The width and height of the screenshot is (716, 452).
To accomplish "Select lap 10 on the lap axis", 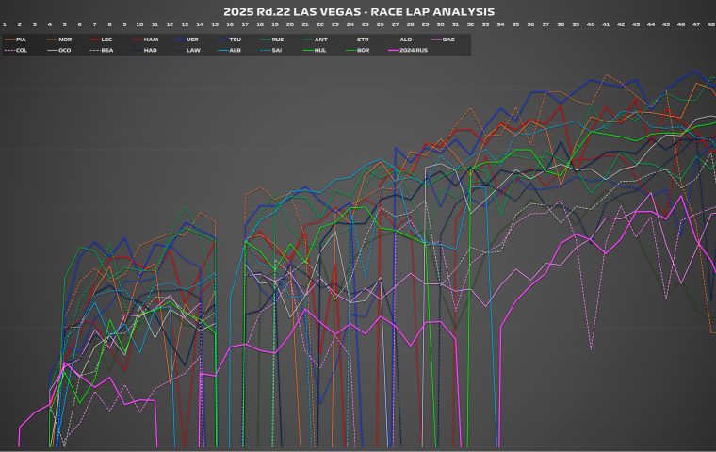I will pos(139,24).
